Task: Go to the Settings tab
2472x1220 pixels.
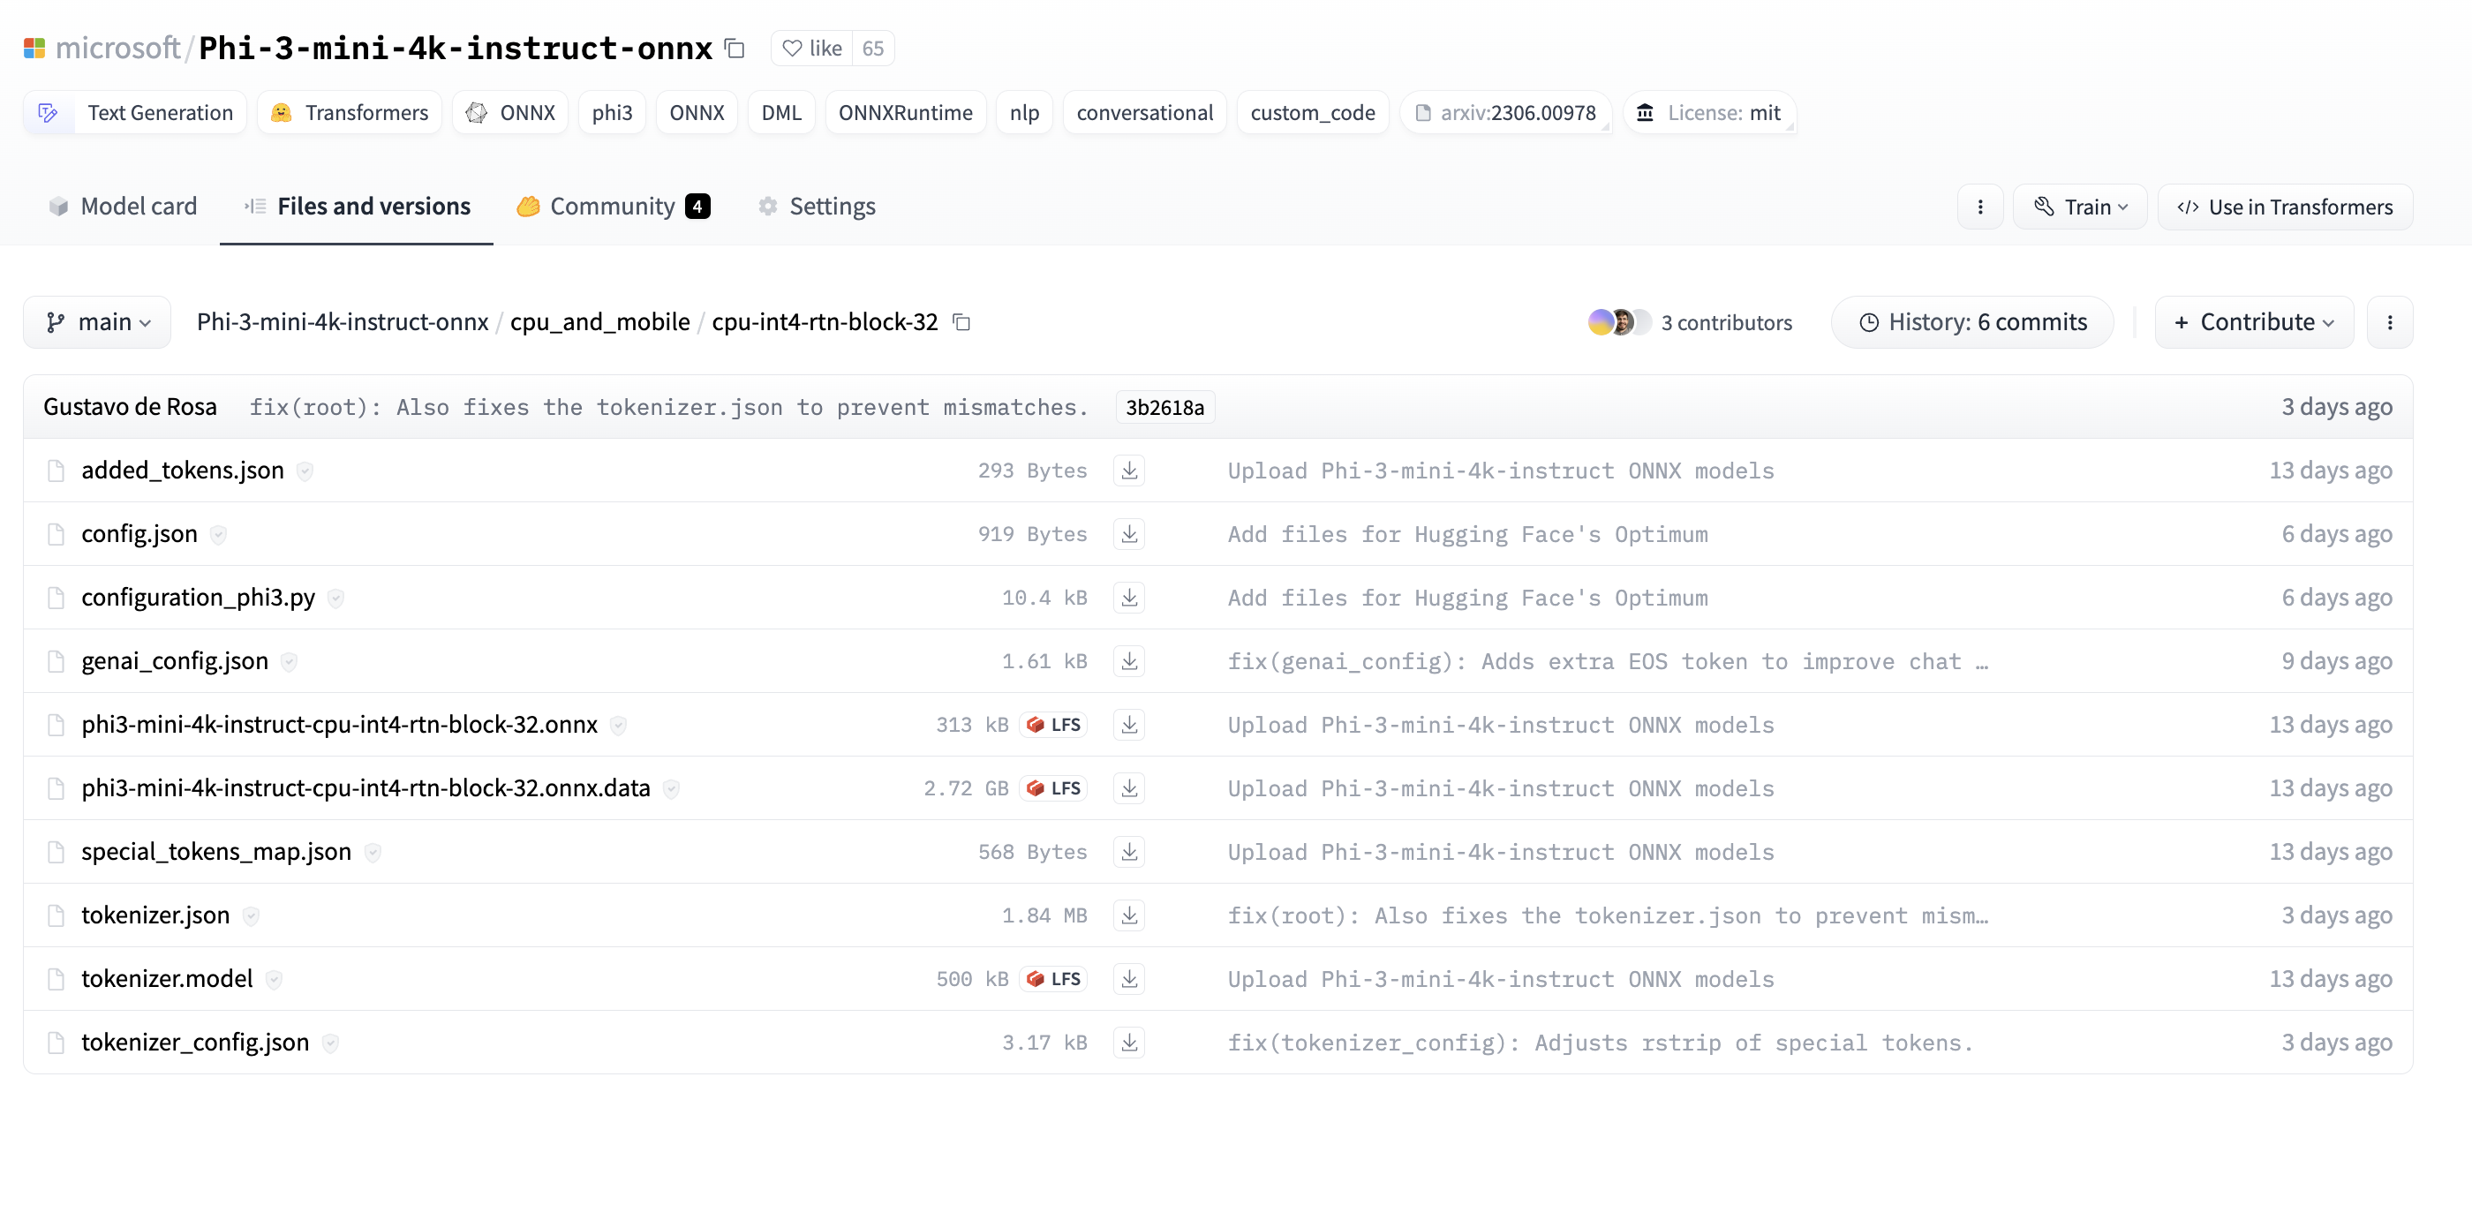Action: 817,207
